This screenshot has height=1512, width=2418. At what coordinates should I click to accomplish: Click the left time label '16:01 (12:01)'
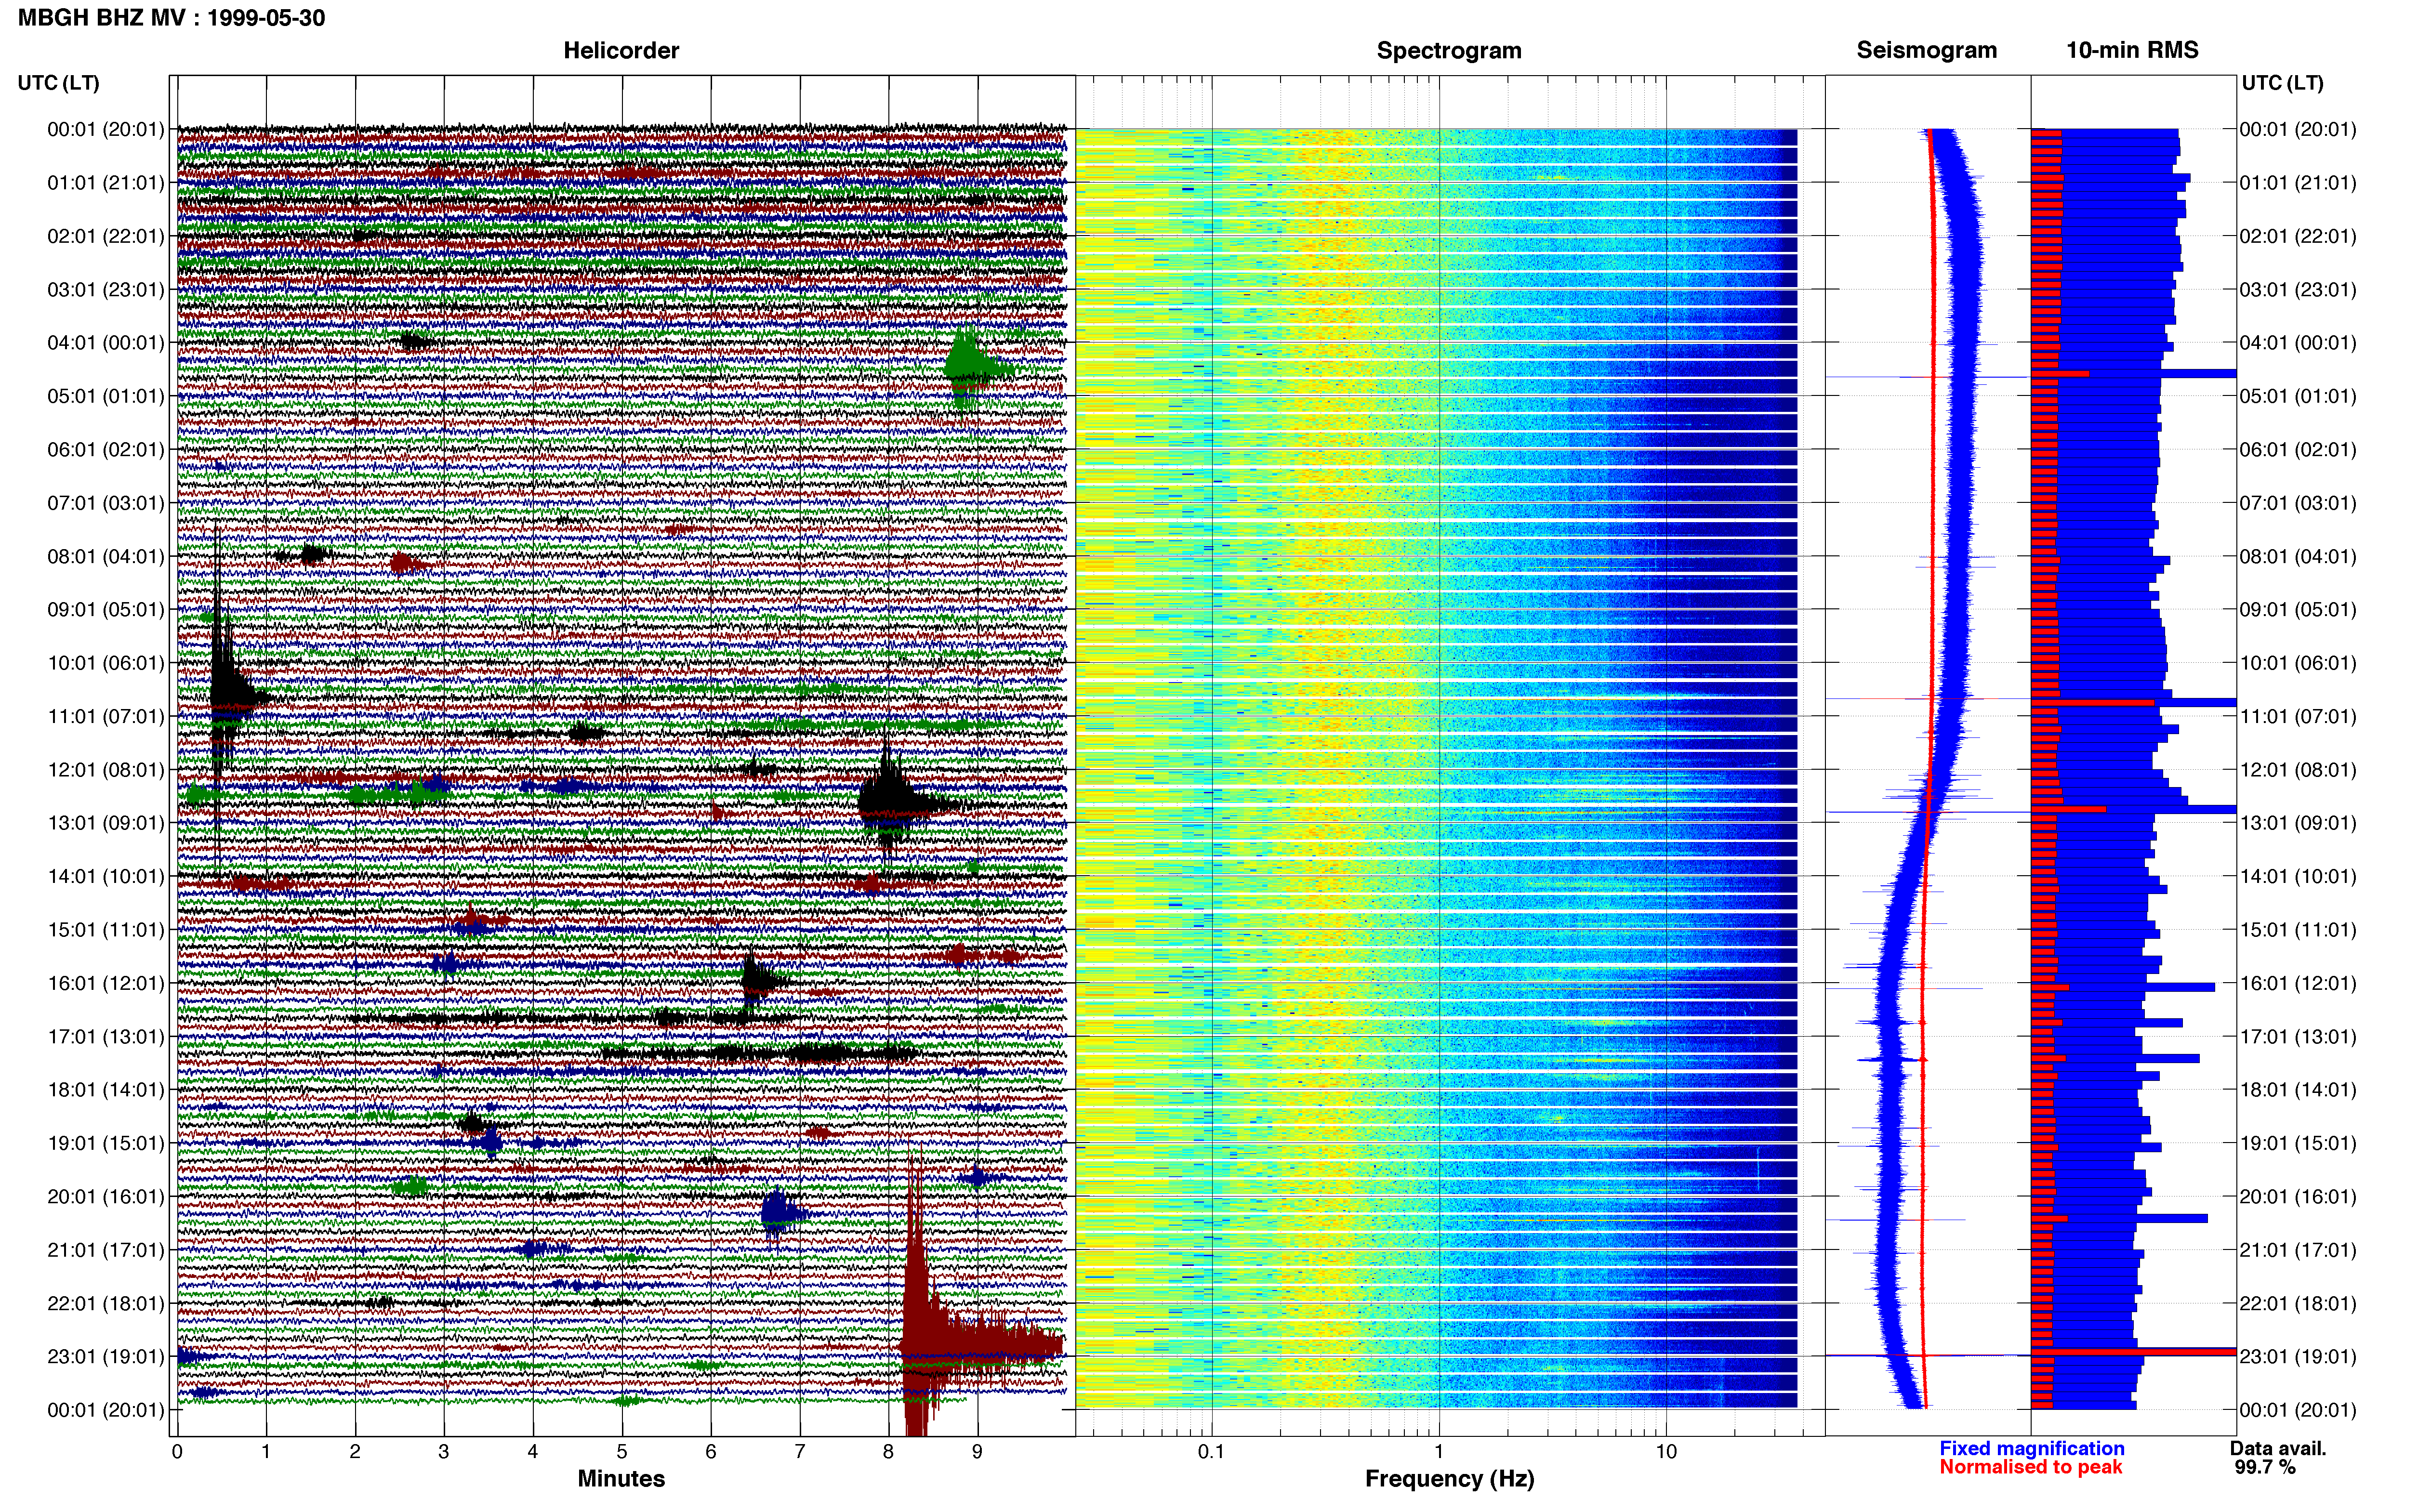click(x=106, y=983)
